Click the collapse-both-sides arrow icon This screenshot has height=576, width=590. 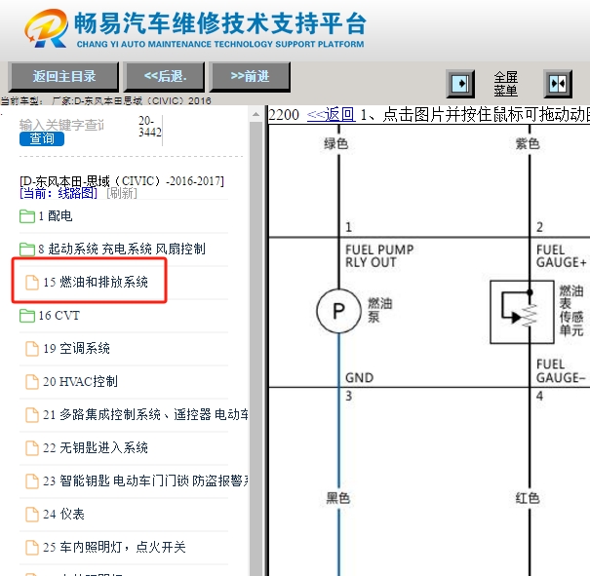558,84
